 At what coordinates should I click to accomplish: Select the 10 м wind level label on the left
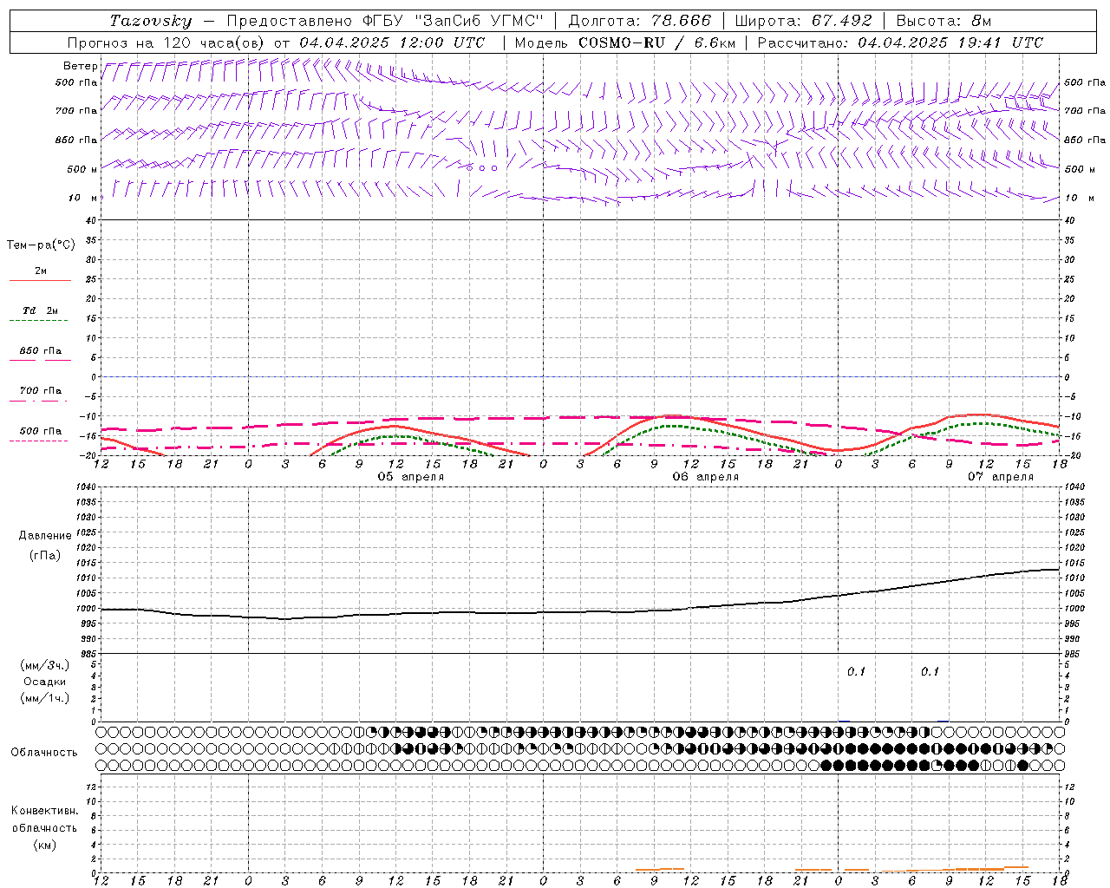pos(82,198)
